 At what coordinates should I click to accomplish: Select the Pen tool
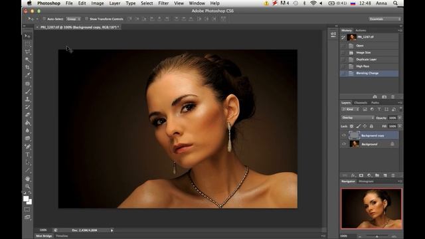click(x=27, y=147)
